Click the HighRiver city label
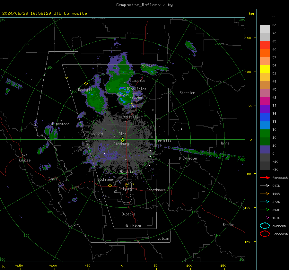Screen dimensions: 289x270 pos(133,225)
